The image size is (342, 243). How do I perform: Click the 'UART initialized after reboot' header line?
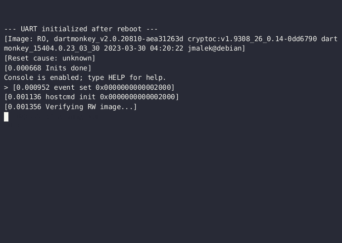click(81, 29)
